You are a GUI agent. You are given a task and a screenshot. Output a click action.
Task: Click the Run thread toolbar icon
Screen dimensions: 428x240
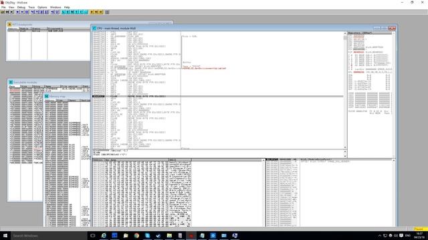pos(22,12)
